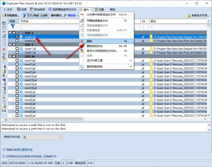Click the 1.14 GB/667.47 MB status value
212x167 pixels.
(x=40, y=163)
